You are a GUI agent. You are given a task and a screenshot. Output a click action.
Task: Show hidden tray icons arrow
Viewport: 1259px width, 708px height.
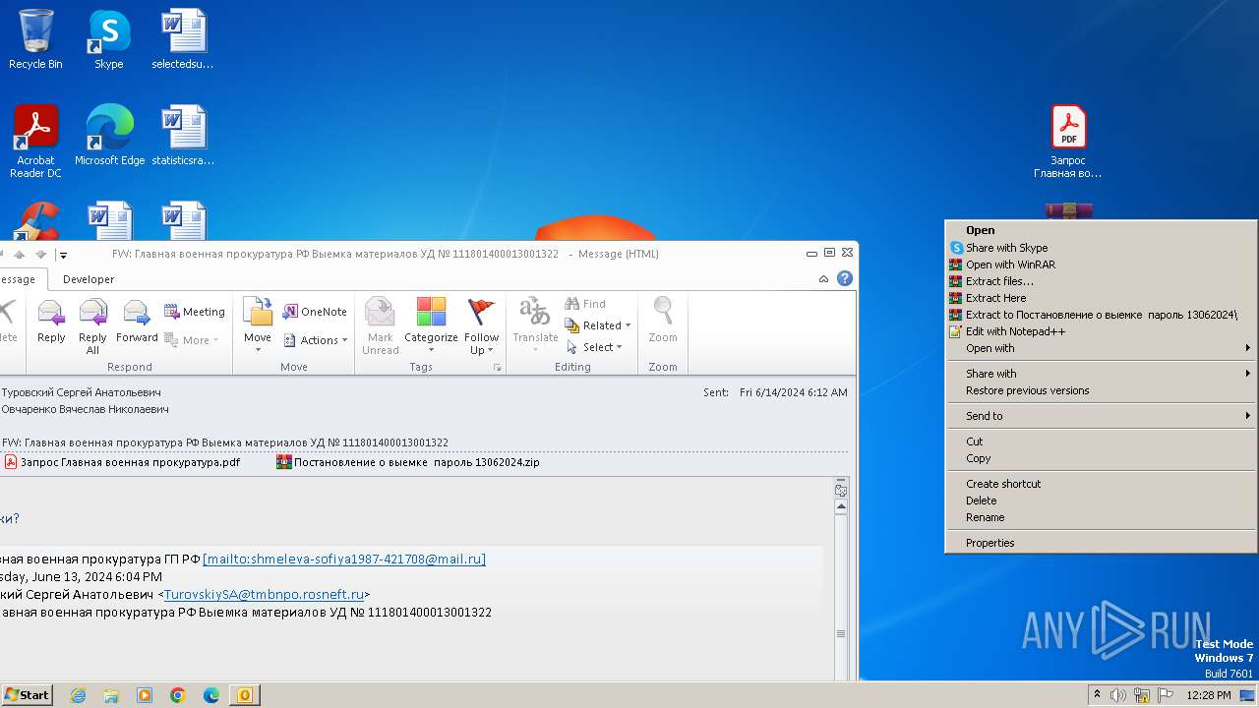1097,695
